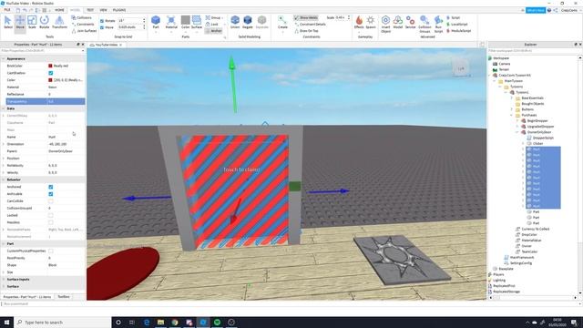This screenshot has width=583, height=328.
Task: Click the Anchor button in Parts group
Action: [213, 31]
